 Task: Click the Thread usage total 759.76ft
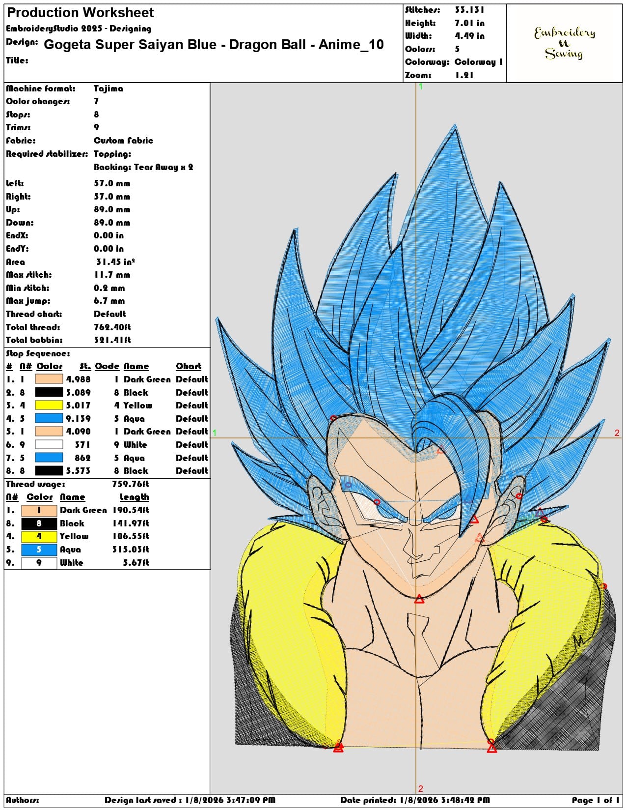coord(131,484)
